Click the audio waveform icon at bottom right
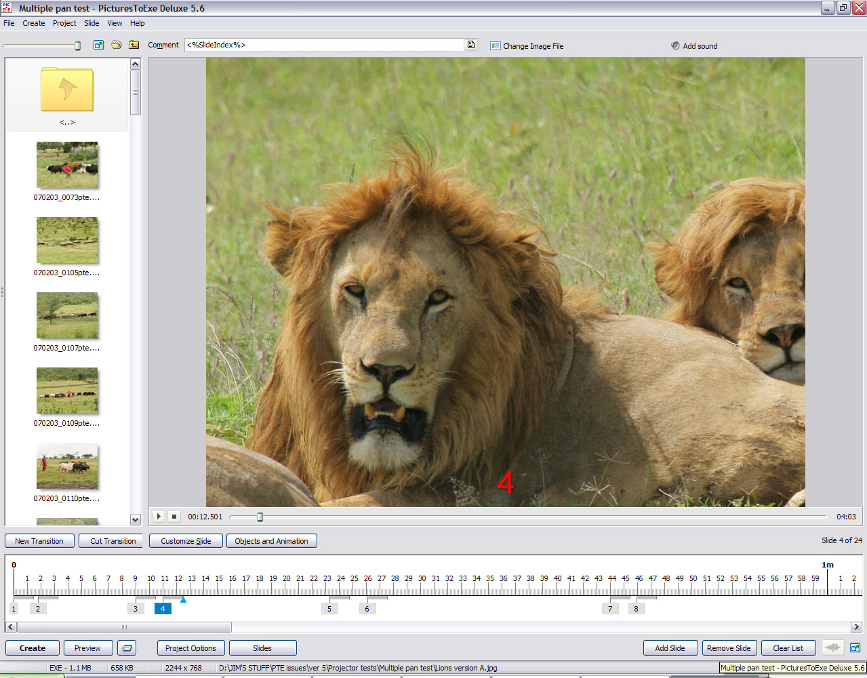Image resolution: width=867 pixels, height=678 pixels. 832,648
